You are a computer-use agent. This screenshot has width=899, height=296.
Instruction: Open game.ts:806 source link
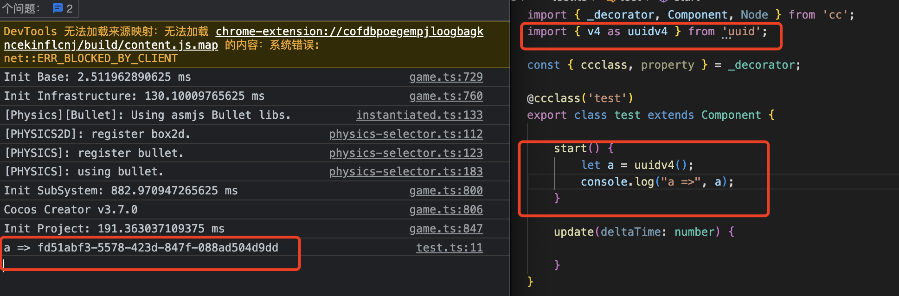[x=445, y=210]
